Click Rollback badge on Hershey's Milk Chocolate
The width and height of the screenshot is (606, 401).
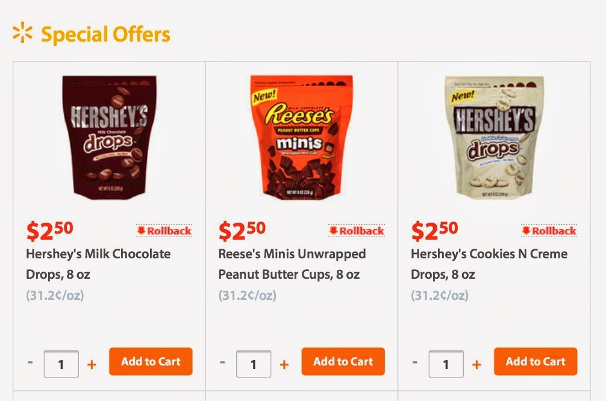[164, 231]
